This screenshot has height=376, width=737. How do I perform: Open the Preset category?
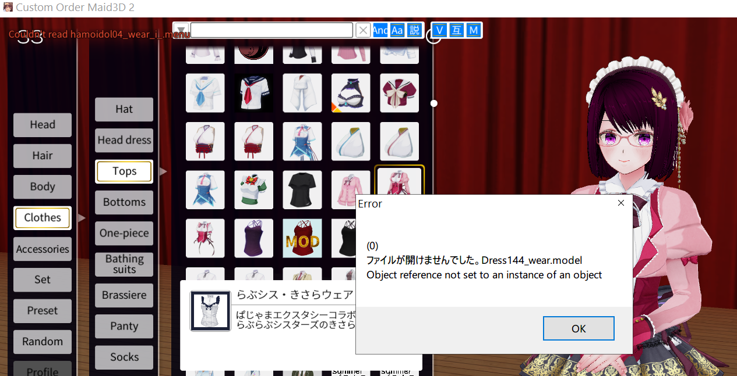click(x=43, y=311)
